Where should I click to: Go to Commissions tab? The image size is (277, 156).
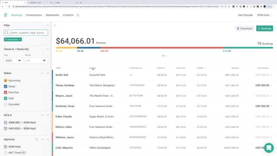click(34, 15)
